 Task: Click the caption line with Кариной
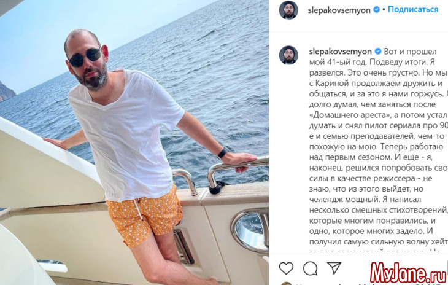click(376, 84)
